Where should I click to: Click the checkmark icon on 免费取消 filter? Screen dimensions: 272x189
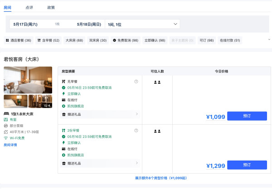(114, 40)
